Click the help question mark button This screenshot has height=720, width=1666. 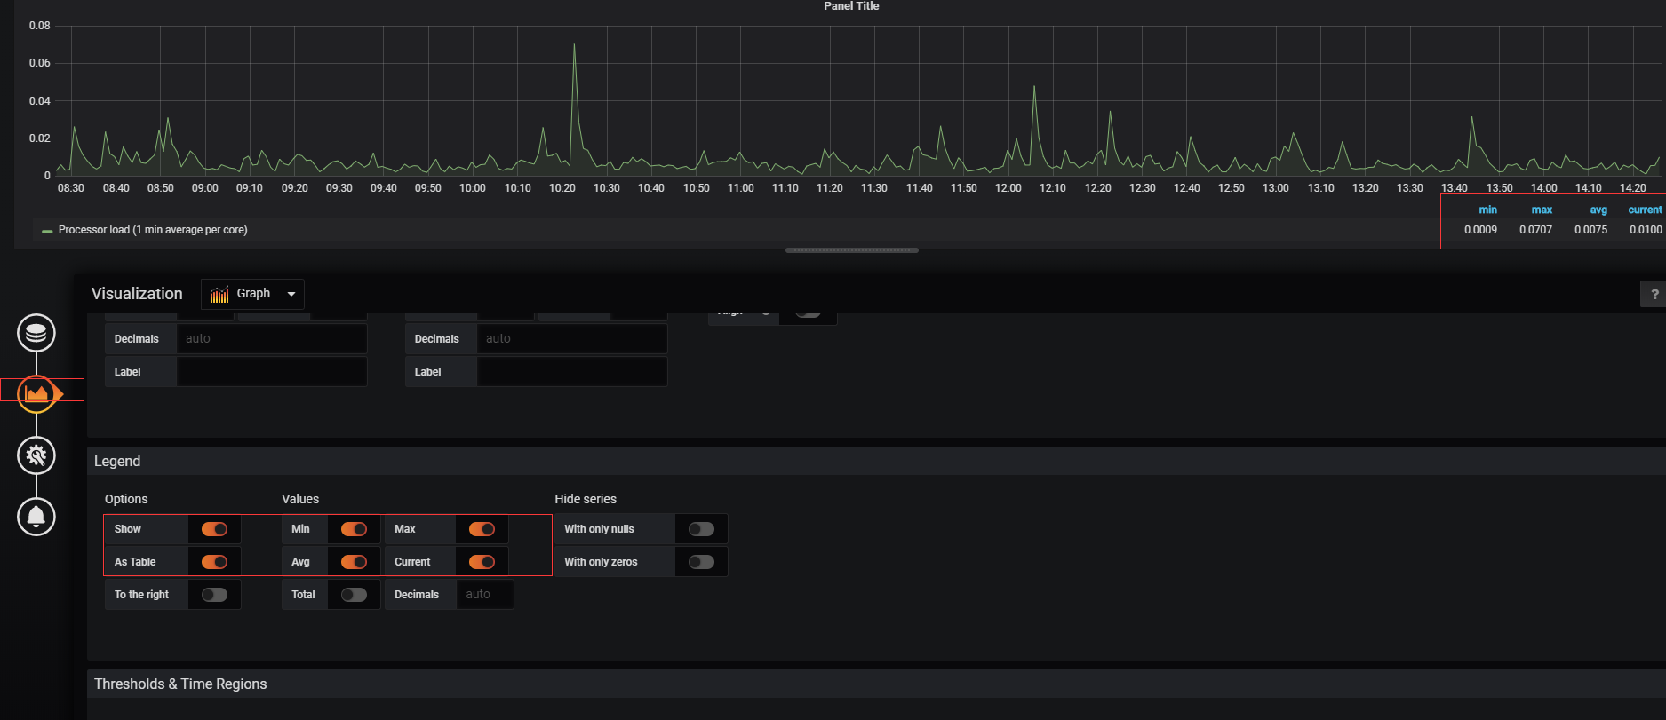click(x=1654, y=294)
